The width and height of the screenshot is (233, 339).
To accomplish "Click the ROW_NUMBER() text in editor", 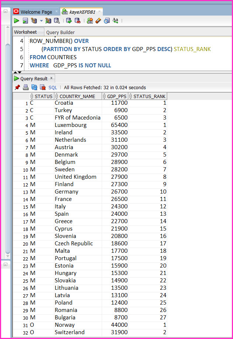I will pyautogui.click(x=51, y=41).
